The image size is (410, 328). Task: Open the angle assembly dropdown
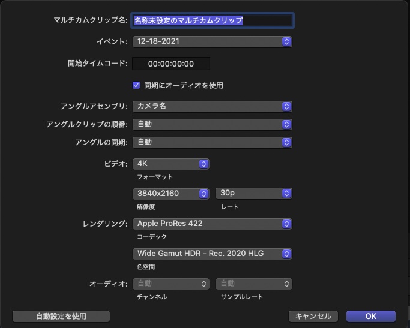pos(212,106)
